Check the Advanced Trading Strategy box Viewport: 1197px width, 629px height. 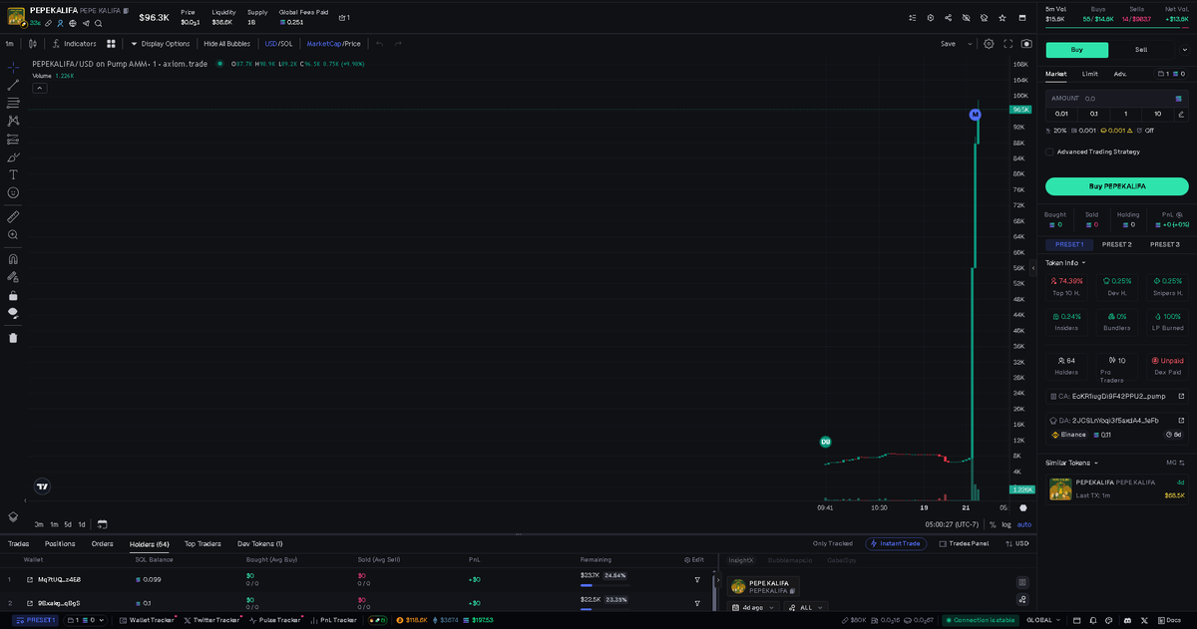coord(1049,152)
